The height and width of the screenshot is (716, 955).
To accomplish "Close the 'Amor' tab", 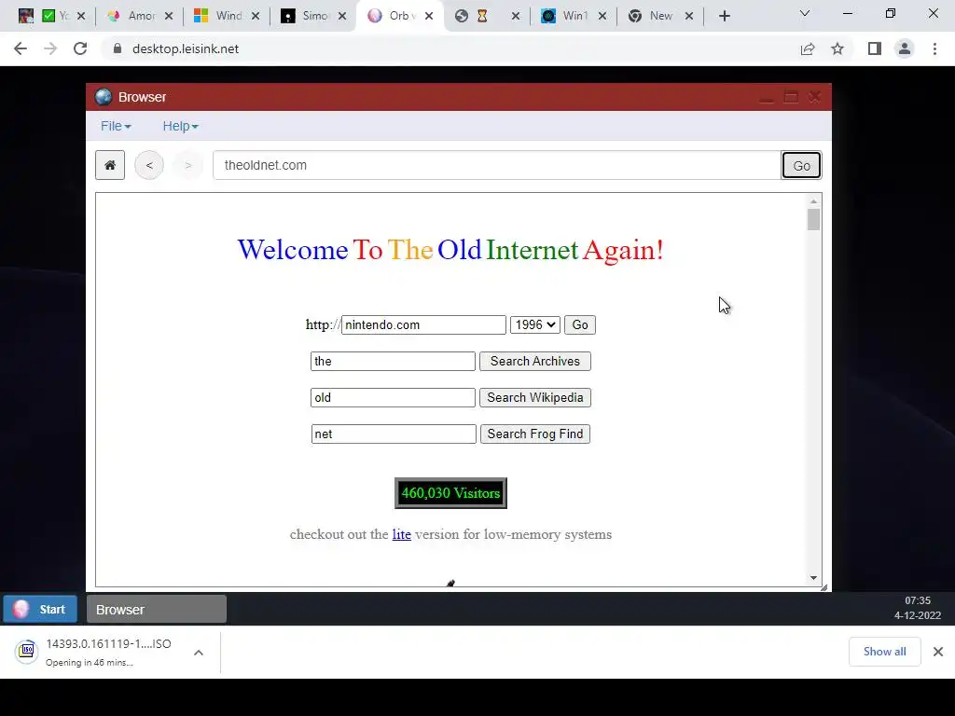I will (169, 16).
